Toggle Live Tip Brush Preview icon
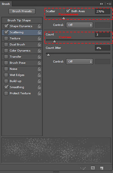Image resolution: width=113 pixels, height=173 pixels. (83, 168)
